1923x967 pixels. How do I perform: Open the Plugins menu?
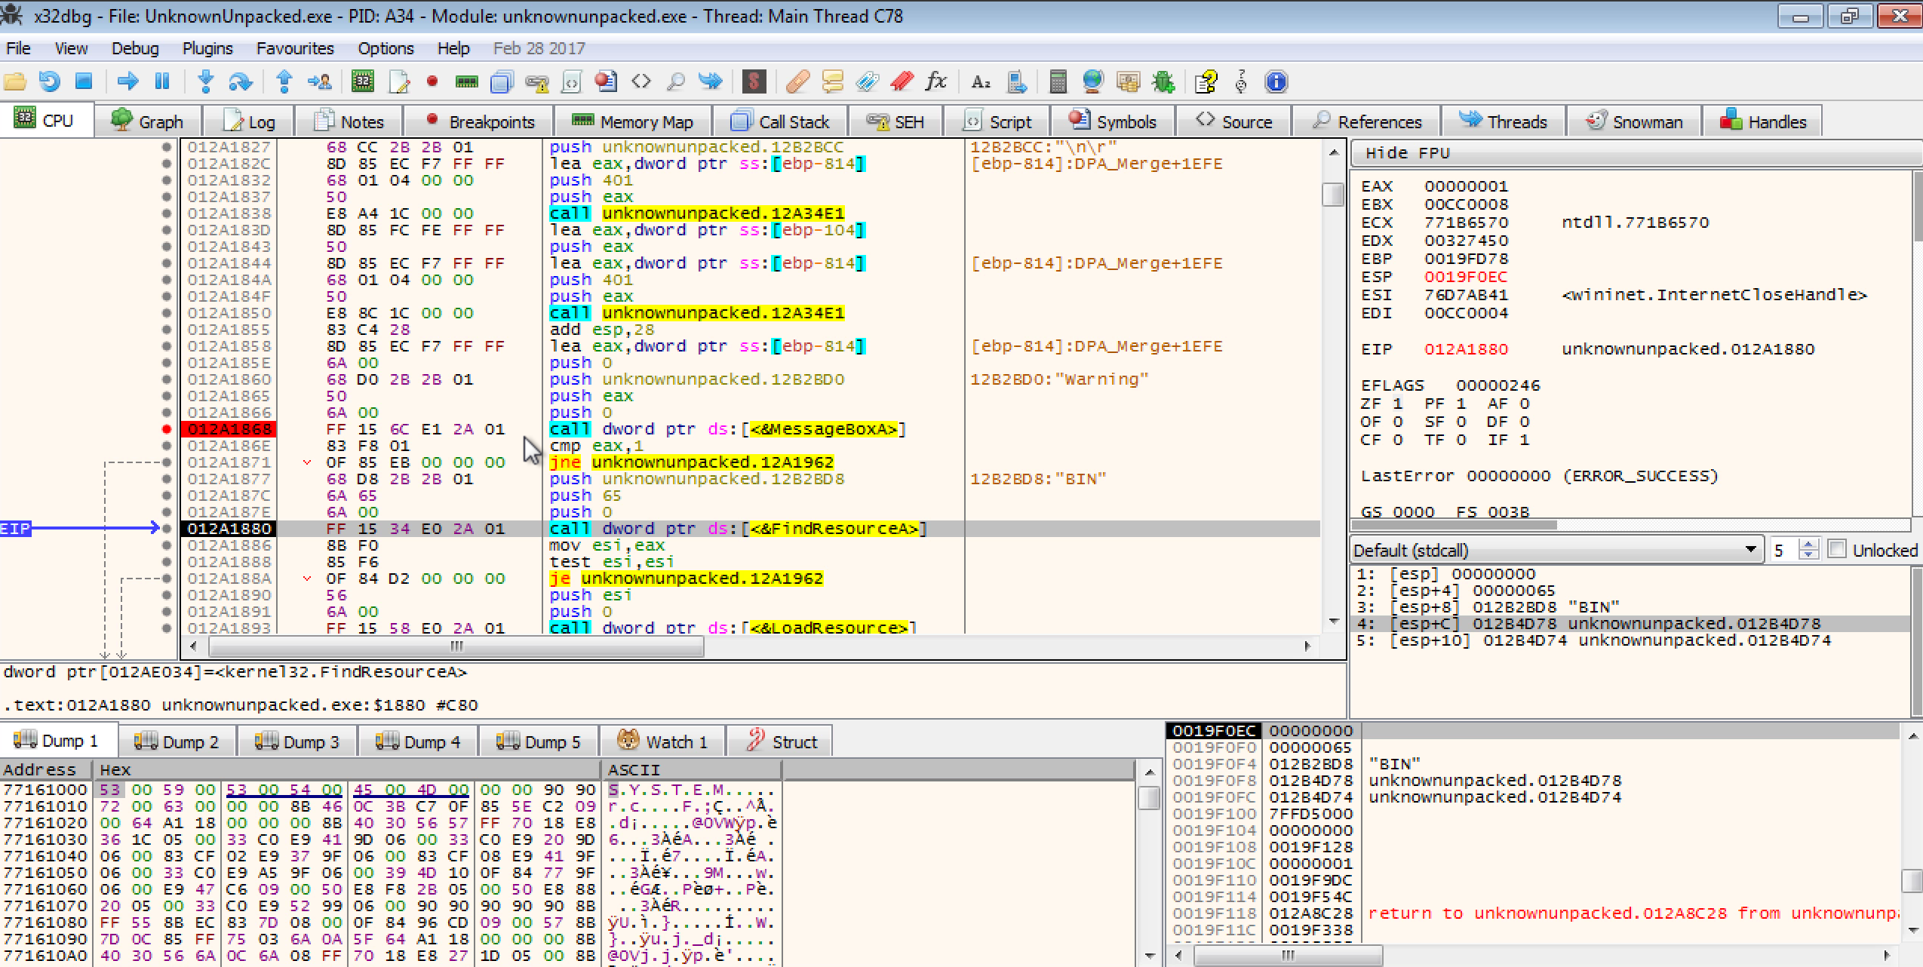click(207, 48)
